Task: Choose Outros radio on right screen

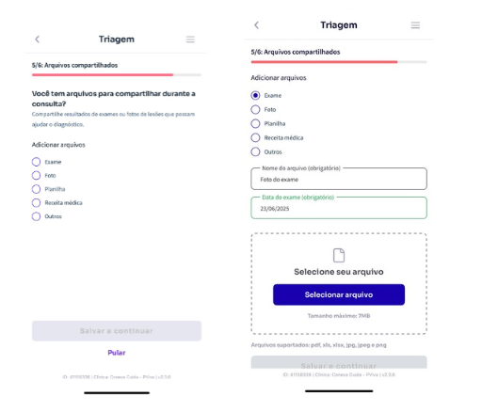Action: (x=255, y=151)
